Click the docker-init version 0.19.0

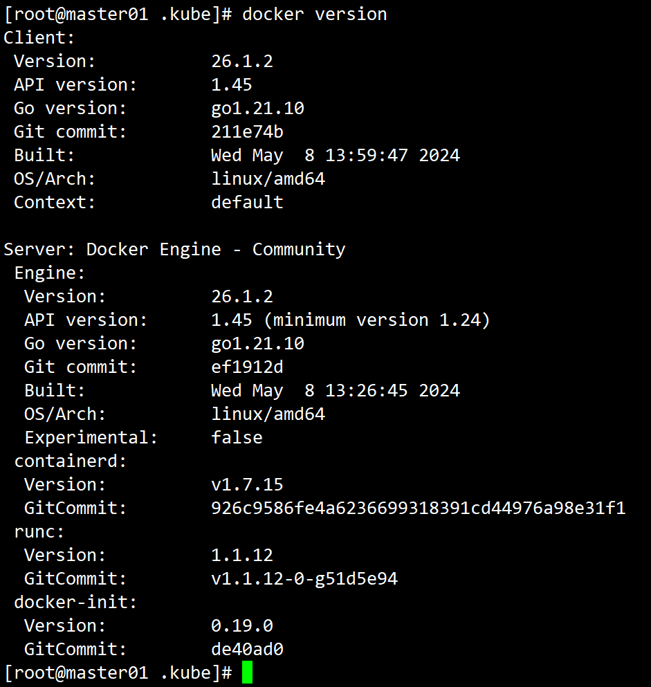coord(242,626)
